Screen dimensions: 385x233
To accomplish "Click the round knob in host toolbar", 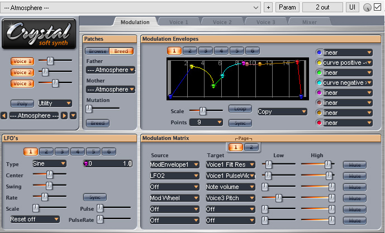I will [367, 8].
